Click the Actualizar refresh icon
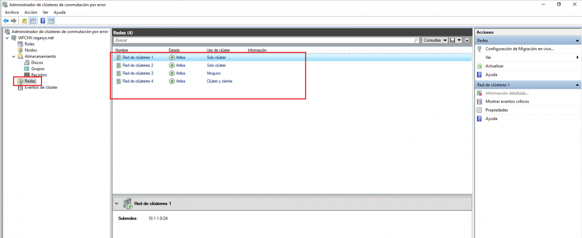582x238 pixels. point(480,66)
